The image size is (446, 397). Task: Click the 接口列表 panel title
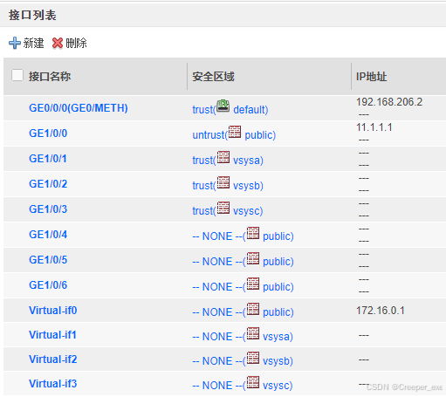coord(32,15)
